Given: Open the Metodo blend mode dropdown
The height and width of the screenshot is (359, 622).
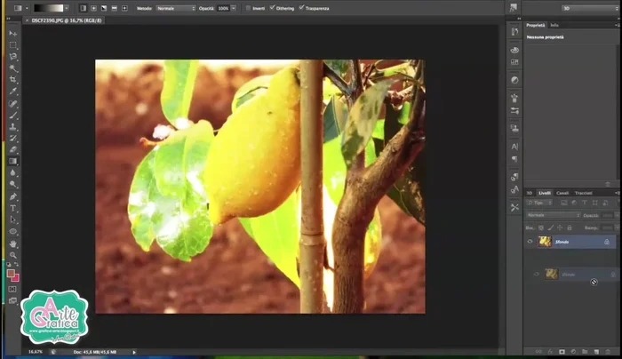Looking at the screenshot, I should tap(174, 8).
